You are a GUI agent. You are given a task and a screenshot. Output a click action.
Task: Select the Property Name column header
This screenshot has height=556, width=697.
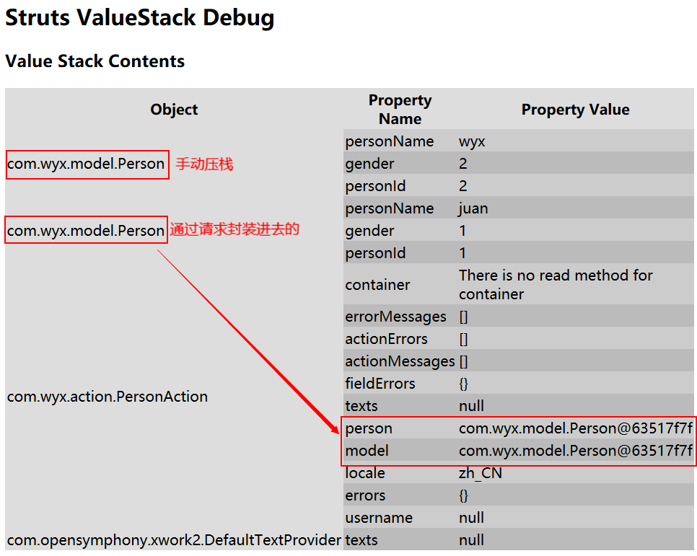400,110
